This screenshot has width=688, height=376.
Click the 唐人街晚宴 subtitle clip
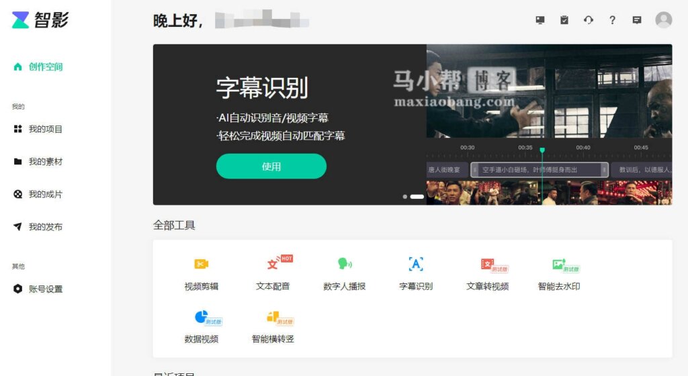pos(447,170)
